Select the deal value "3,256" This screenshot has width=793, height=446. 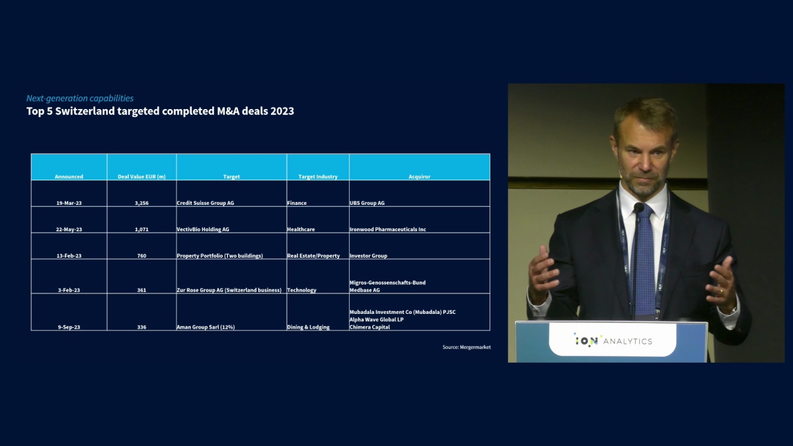141,203
